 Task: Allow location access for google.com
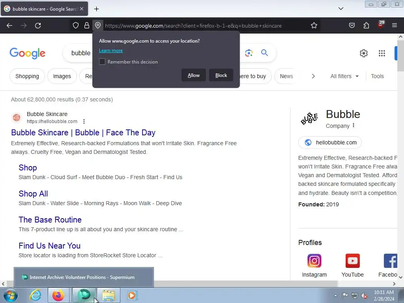(193, 75)
